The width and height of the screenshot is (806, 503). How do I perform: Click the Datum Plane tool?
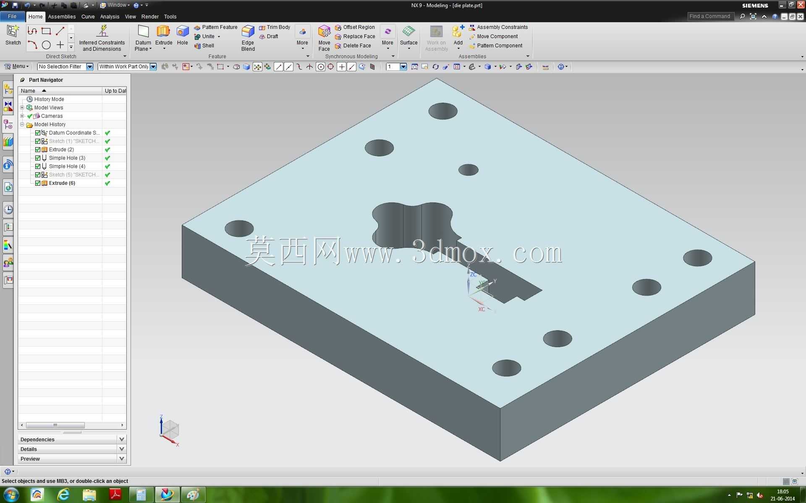(x=143, y=38)
